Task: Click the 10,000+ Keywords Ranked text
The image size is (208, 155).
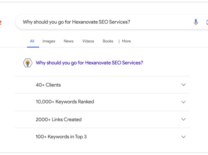Action: (x=65, y=102)
